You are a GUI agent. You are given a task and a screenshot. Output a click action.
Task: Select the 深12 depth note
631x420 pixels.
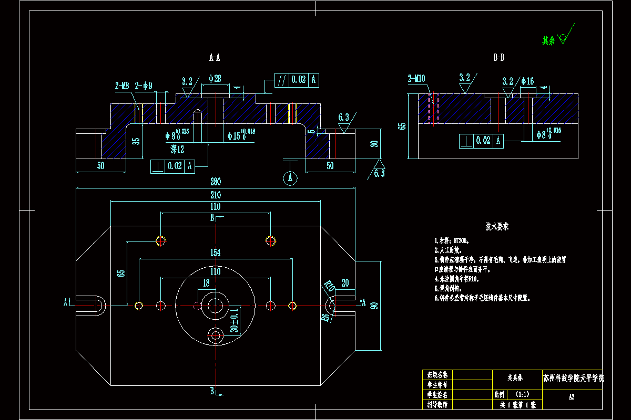[177, 149]
